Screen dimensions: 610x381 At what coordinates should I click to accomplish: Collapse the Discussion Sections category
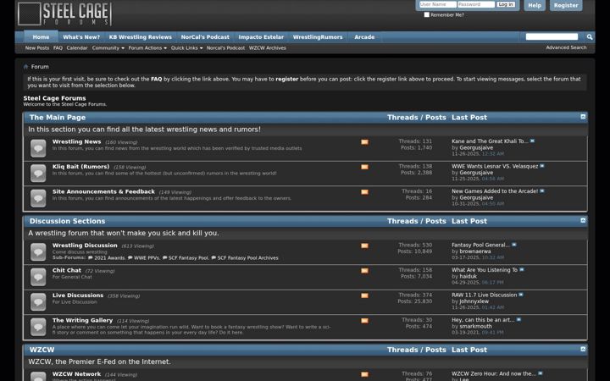[583, 220]
